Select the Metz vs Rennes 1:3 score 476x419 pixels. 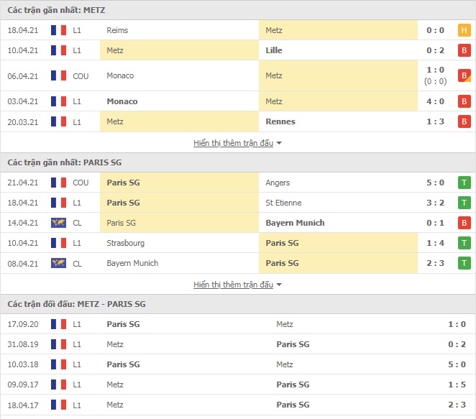[435, 121]
